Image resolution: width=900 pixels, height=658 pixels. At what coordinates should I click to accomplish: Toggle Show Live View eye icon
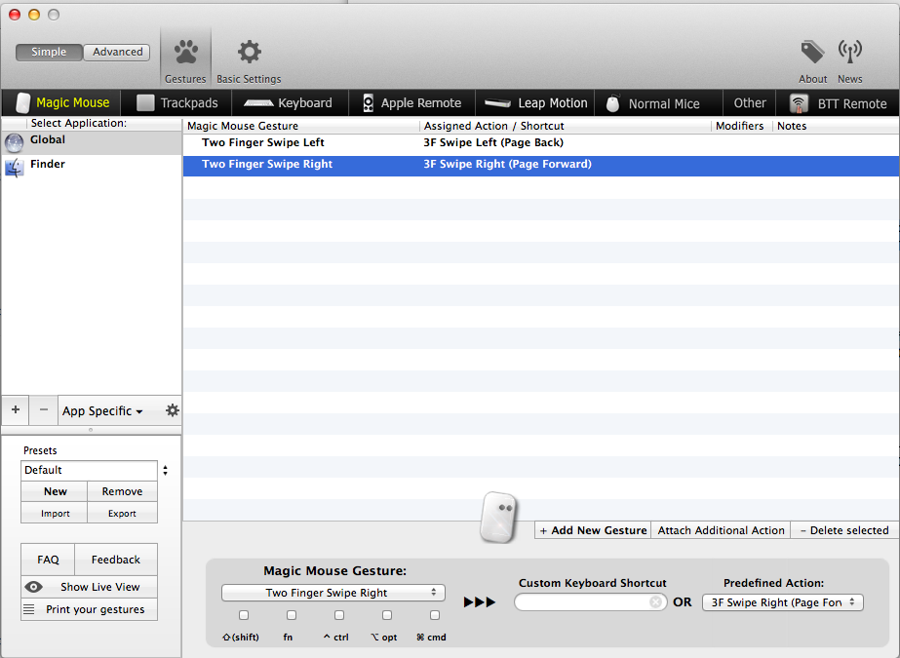[x=33, y=587]
